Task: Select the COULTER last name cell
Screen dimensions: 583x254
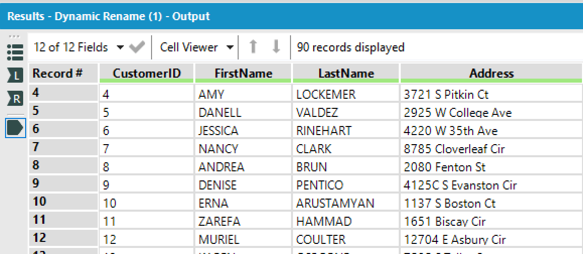Action: 346,239
